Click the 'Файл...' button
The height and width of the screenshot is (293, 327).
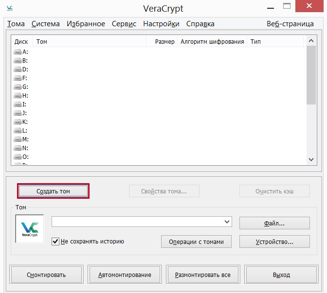click(x=274, y=223)
